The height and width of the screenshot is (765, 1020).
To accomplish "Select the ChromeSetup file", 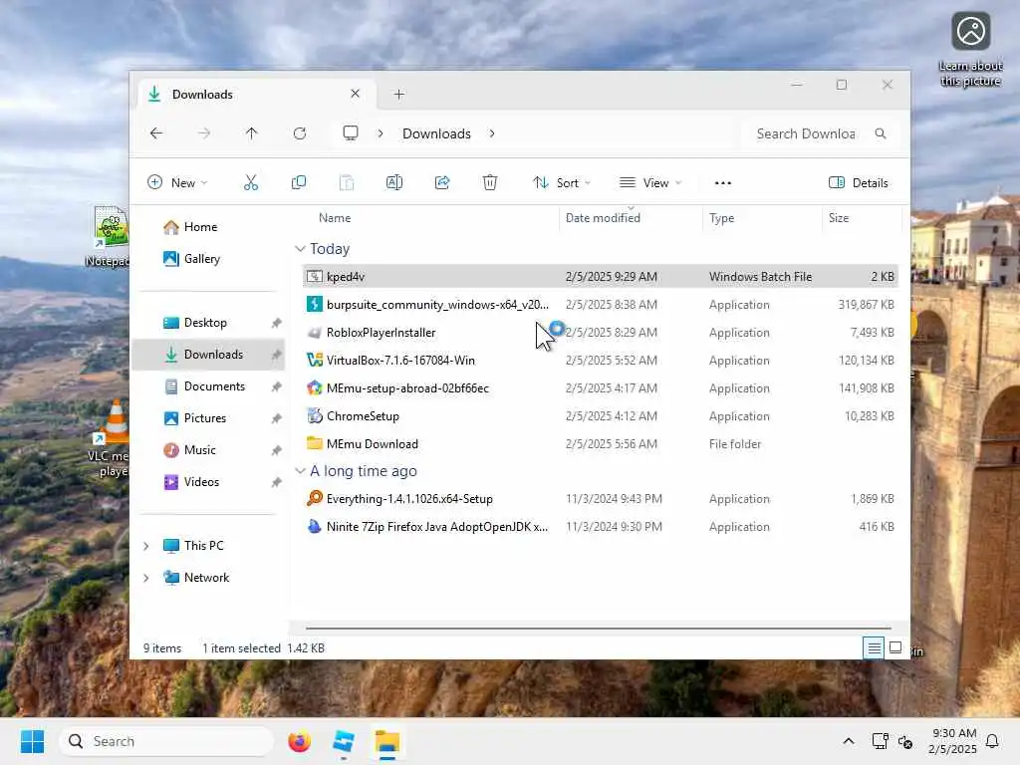I will pyautogui.click(x=600, y=416).
